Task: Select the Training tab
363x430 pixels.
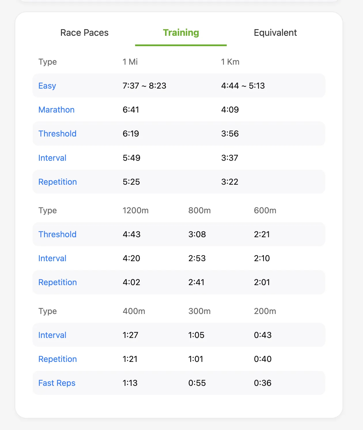Action: [181, 33]
